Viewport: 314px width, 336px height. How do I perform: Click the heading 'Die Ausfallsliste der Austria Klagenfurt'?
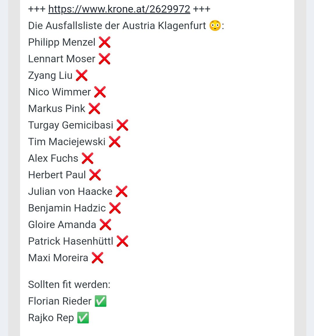[x=117, y=26]
